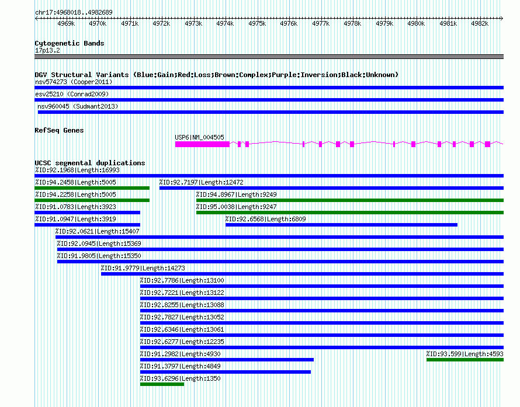Click the %ID:91.2982|Length:4930 label
The height and width of the screenshot is (407, 520).
180,354
